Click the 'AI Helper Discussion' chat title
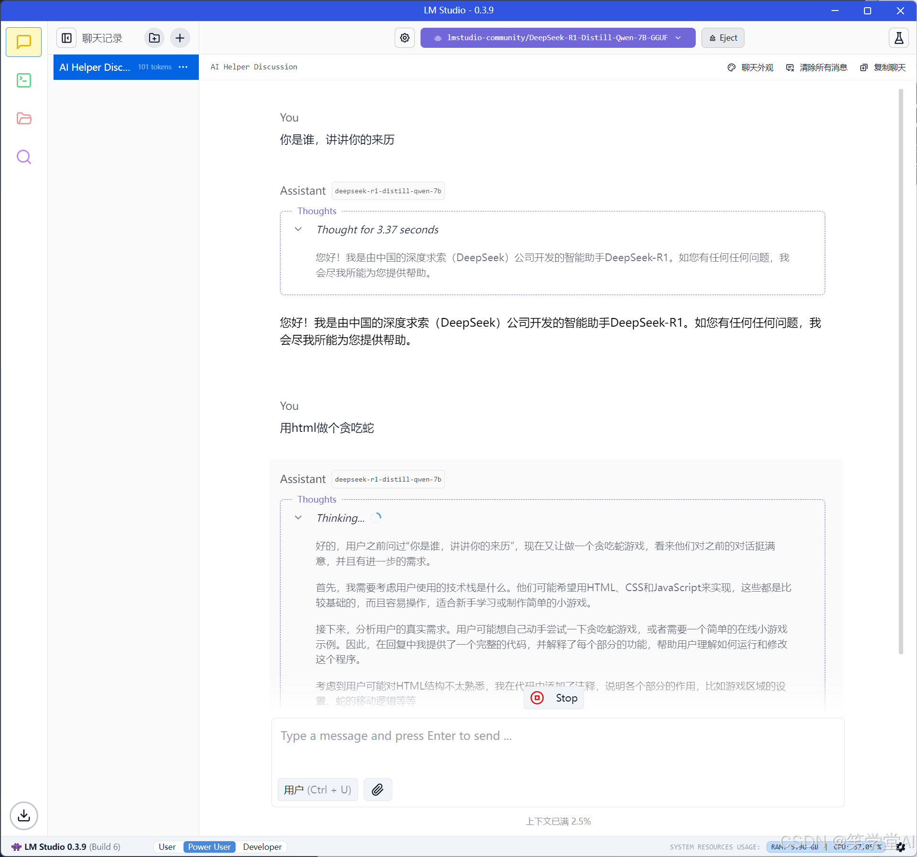 click(x=254, y=67)
